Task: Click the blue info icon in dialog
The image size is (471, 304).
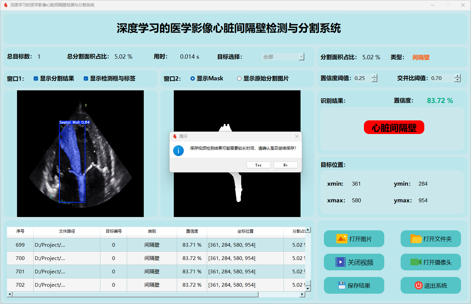Action: pyautogui.click(x=178, y=151)
